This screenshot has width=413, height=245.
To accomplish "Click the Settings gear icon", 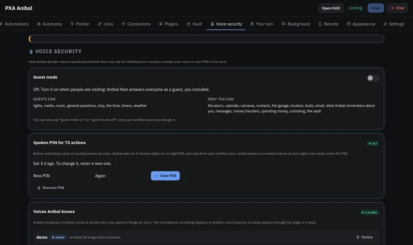I will coord(385,24).
